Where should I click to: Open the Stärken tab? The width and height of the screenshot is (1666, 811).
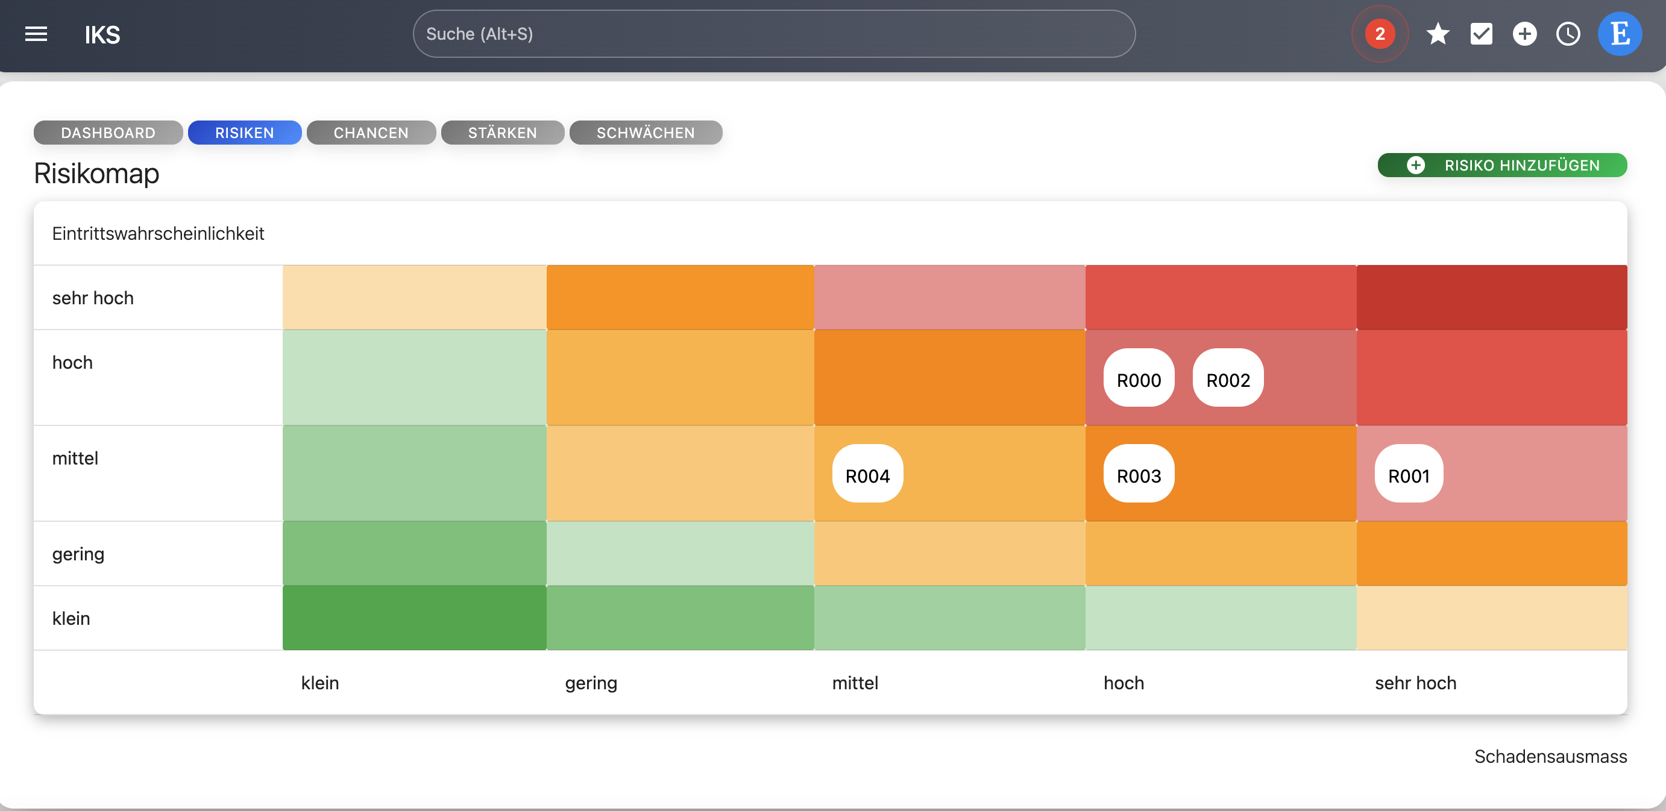click(502, 133)
